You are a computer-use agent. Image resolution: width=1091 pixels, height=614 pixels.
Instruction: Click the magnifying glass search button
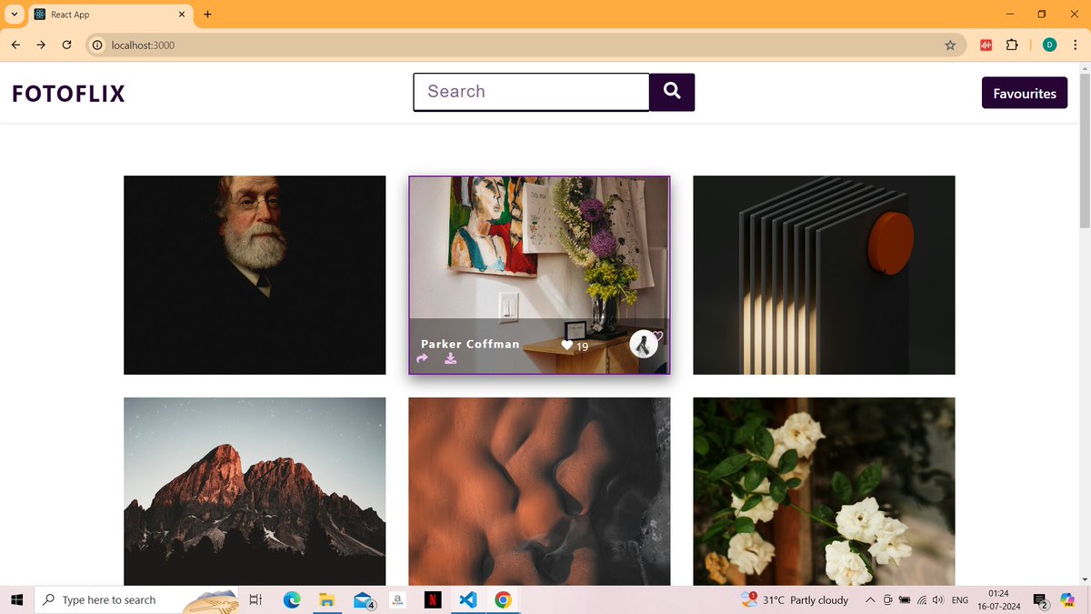click(672, 92)
